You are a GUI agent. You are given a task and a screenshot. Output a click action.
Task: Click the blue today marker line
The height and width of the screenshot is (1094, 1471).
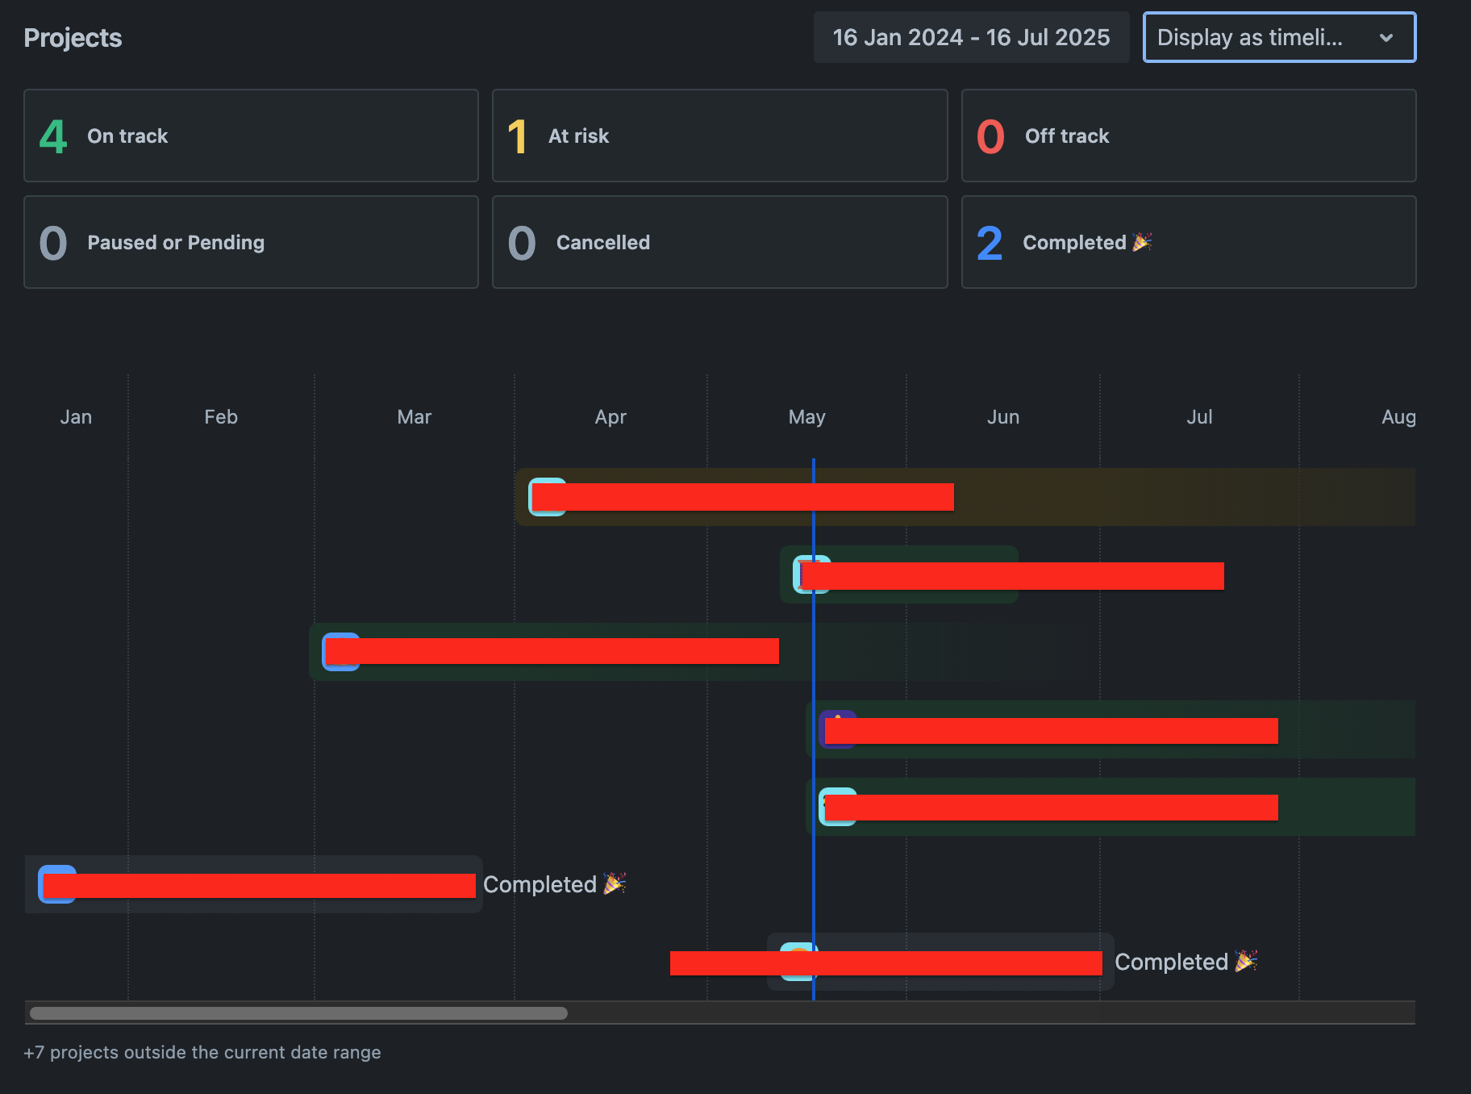[814, 726]
